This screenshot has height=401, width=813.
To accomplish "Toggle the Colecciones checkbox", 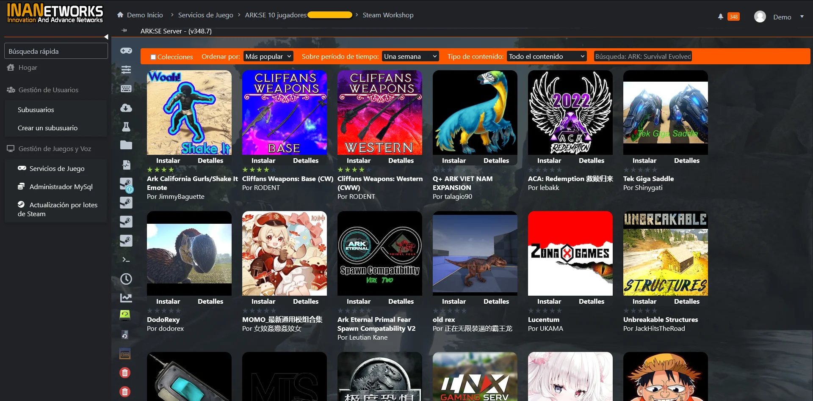I will (x=153, y=57).
